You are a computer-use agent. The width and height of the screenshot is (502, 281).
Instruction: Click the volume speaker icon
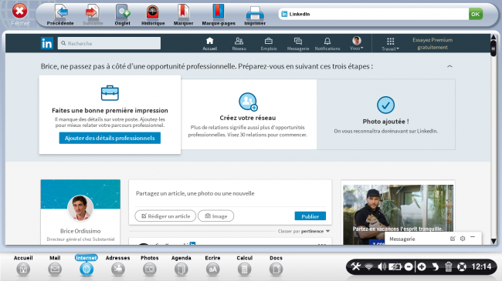[x=382, y=266]
